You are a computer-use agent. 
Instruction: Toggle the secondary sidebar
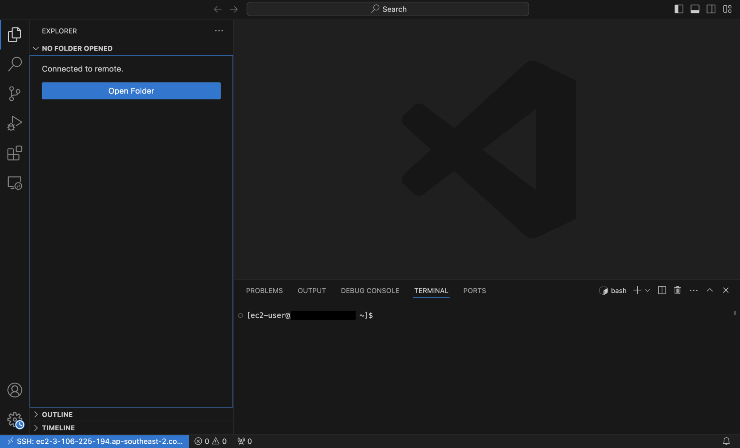(x=711, y=9)
